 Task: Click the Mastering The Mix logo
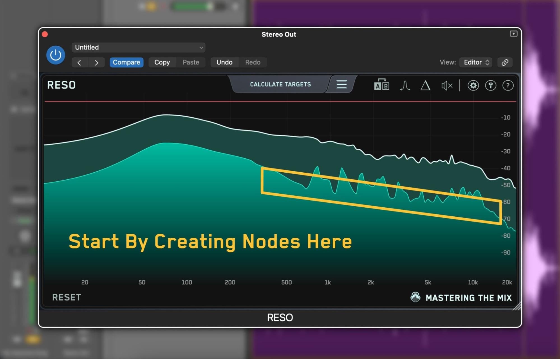tap(461, 297)
